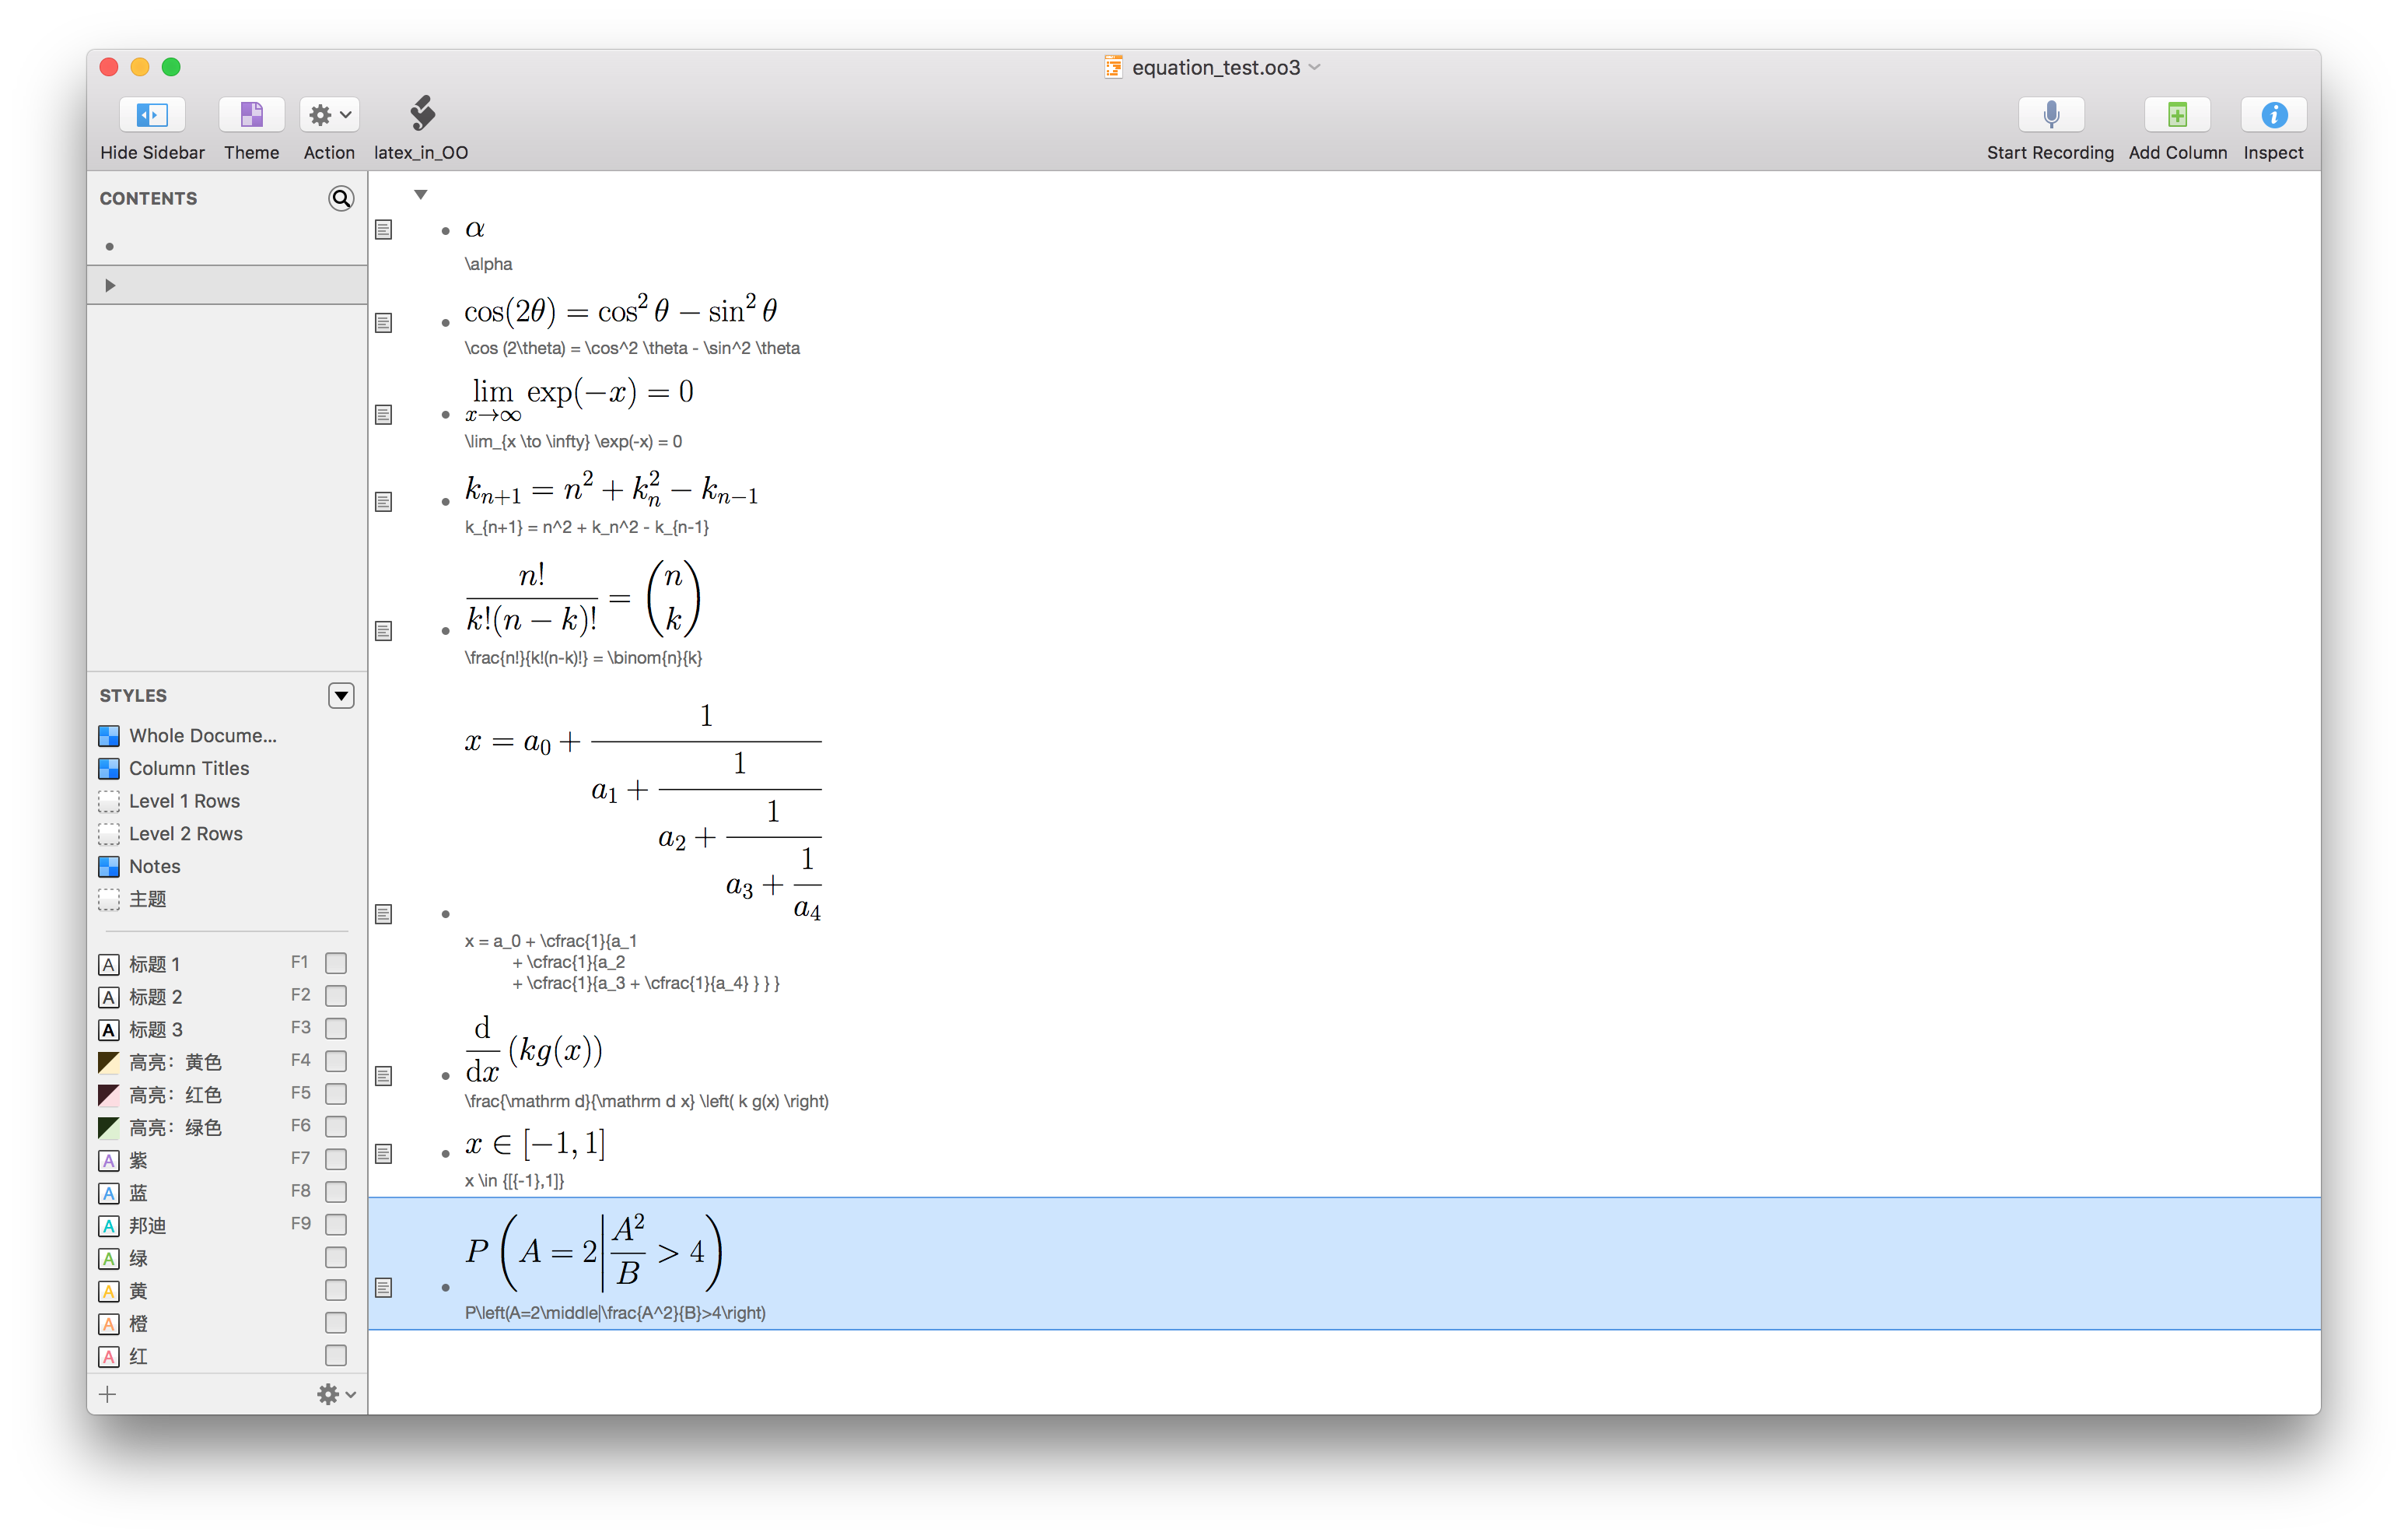
Task: Open the Action dropdown in the toolbar
Action: pos(328,114)
